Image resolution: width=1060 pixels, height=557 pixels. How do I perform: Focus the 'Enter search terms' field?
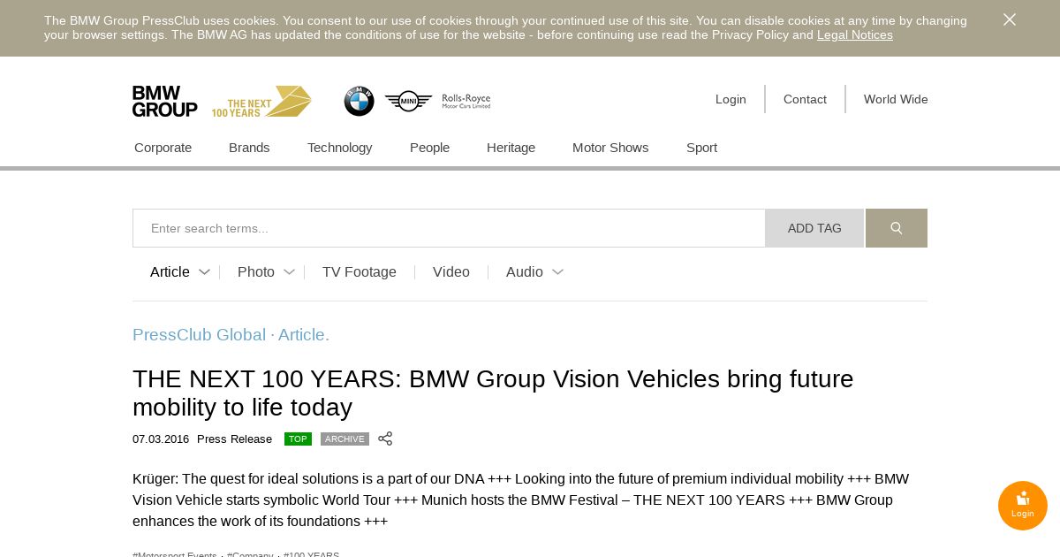pos(449,228)
